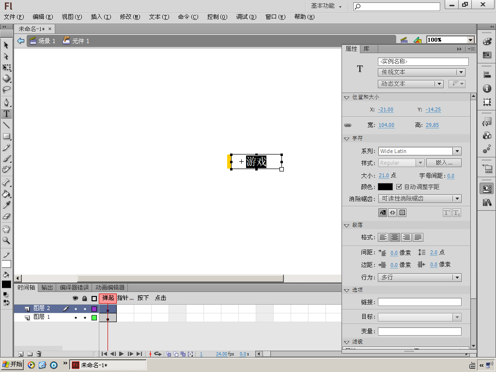Switch to the 库 panel tab

pyautogui.click(x=366, y=49)
